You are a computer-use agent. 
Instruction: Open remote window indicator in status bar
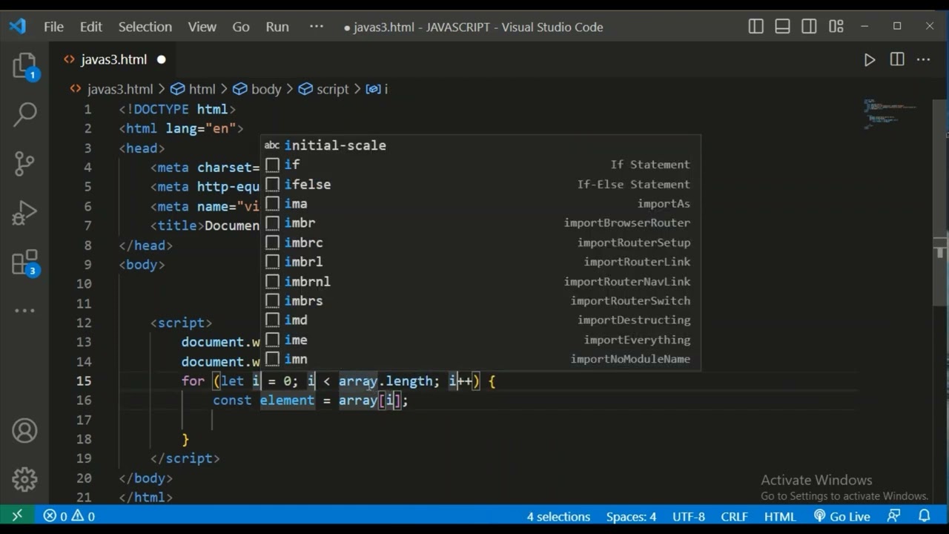pyautogui.click(x=17, y=516)
